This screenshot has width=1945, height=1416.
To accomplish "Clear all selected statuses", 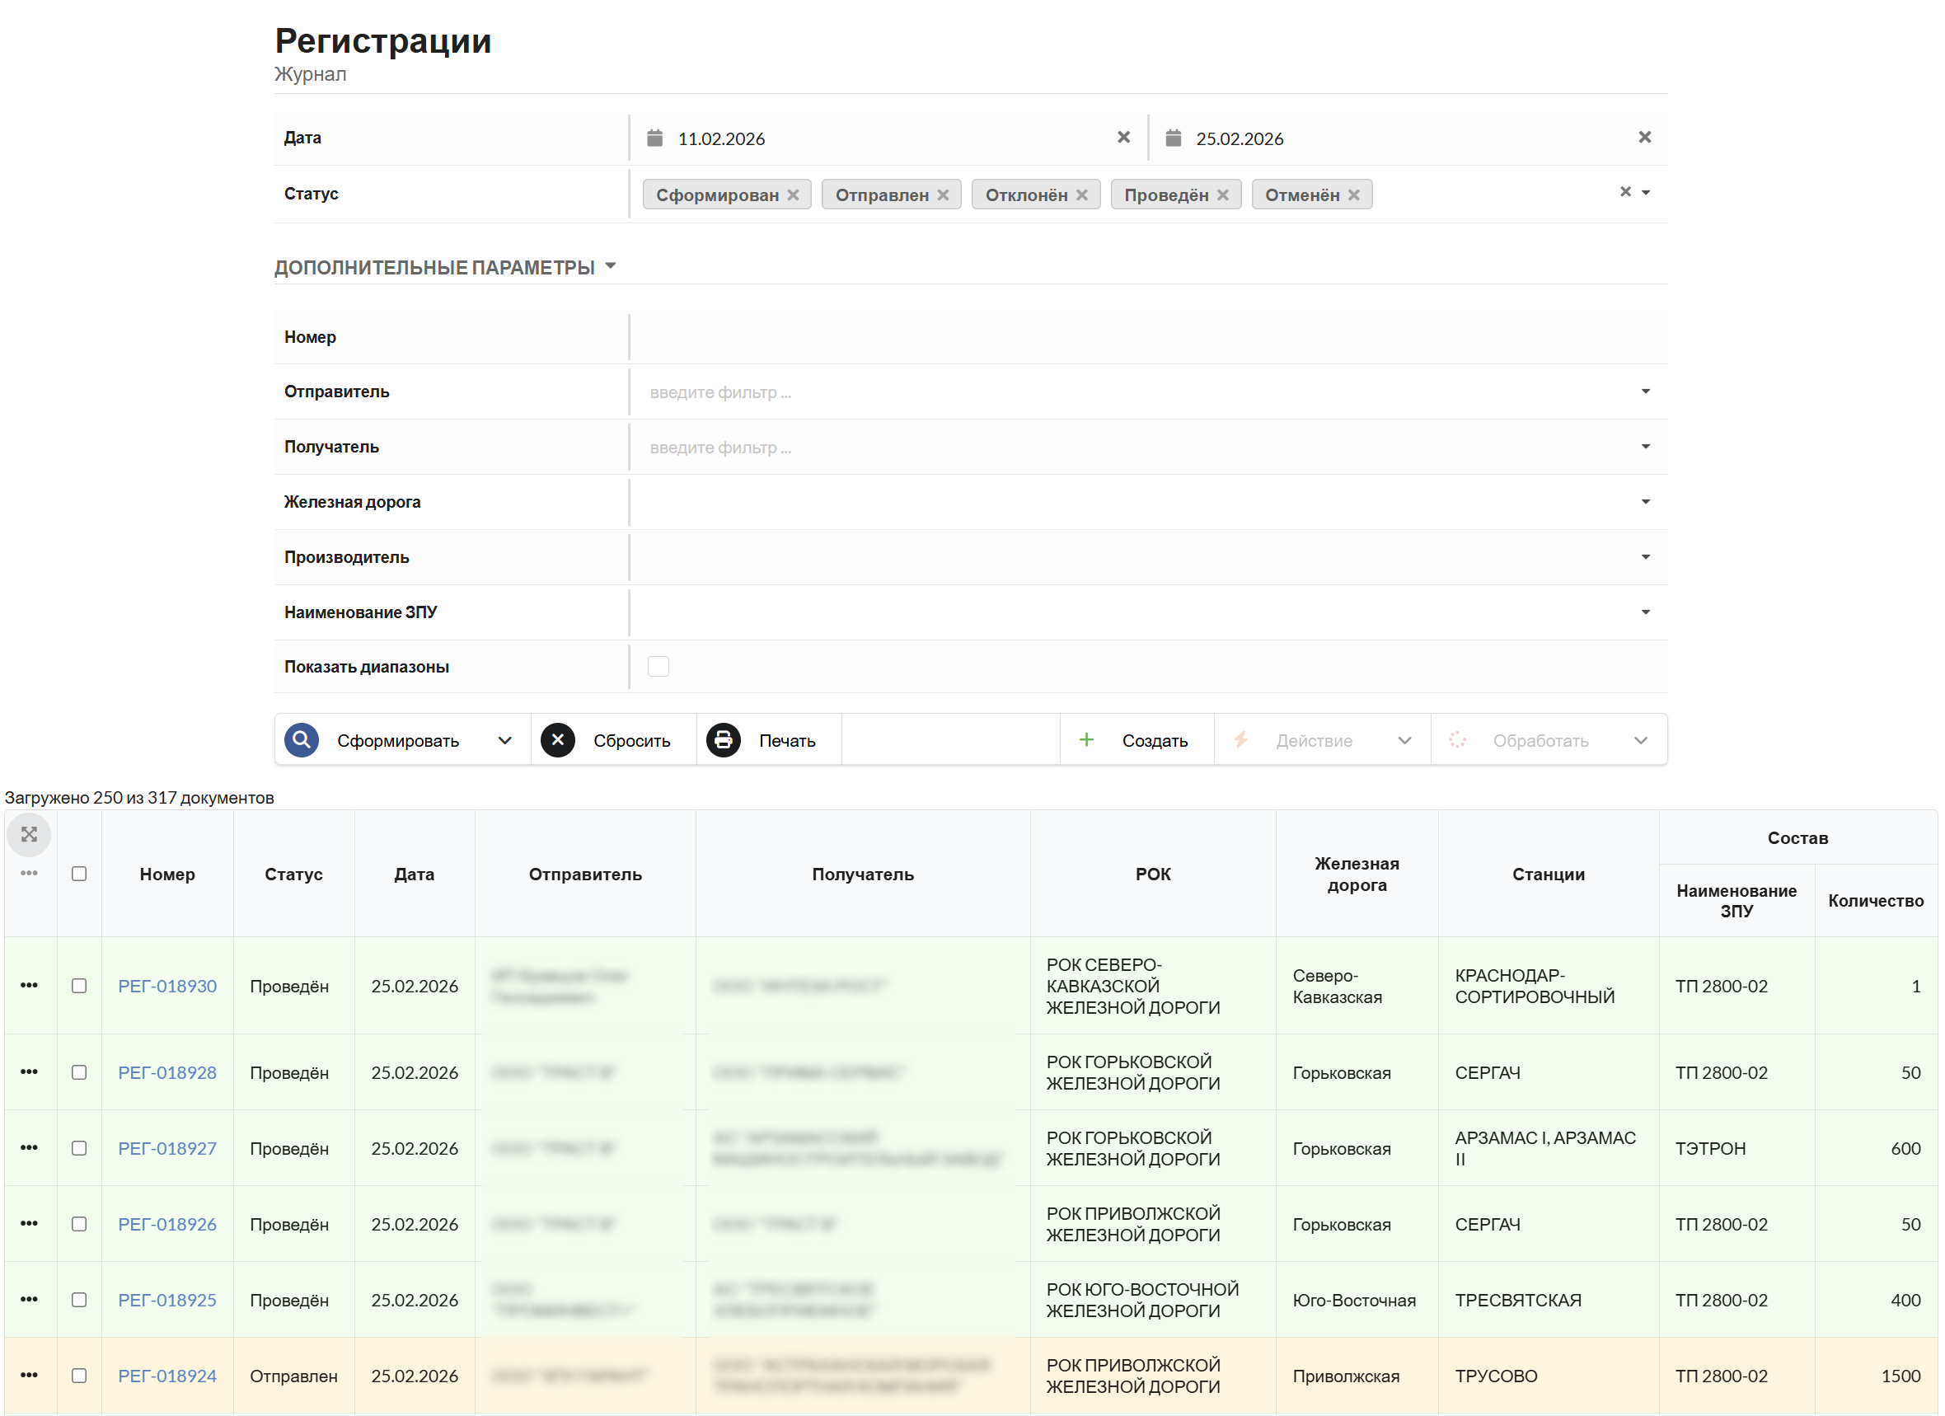I will (1625, 191).
